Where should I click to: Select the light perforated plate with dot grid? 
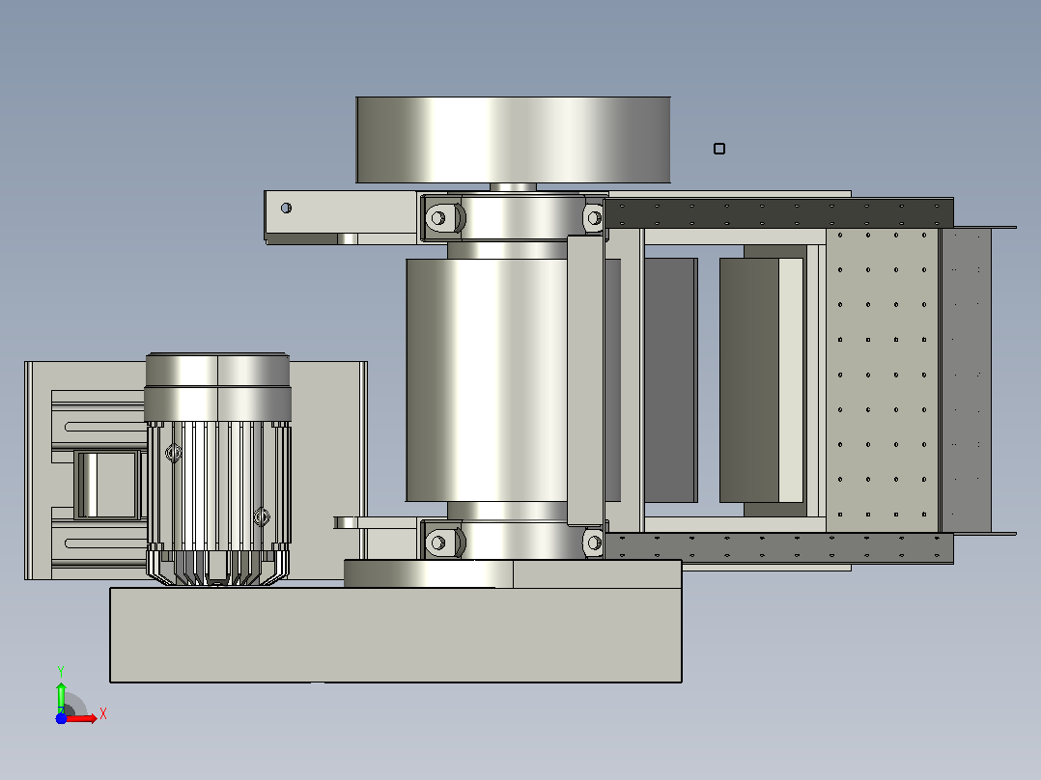coord(883,380)
